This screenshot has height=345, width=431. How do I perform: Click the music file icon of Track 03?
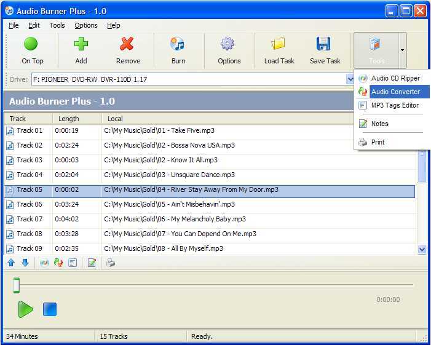point(10,161)
